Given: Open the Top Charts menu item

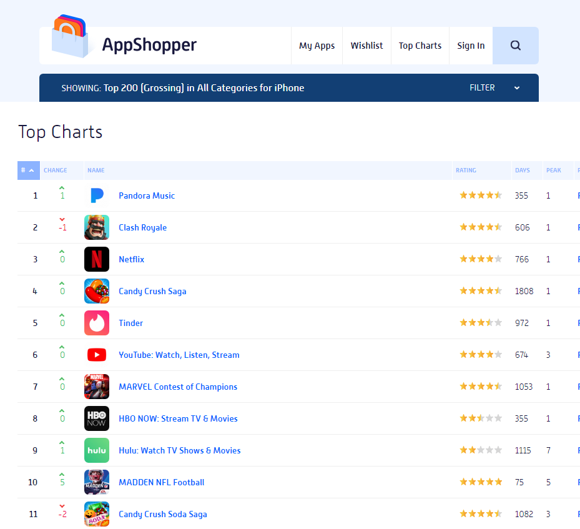Looking at the screenshot, I should point(420,46).
